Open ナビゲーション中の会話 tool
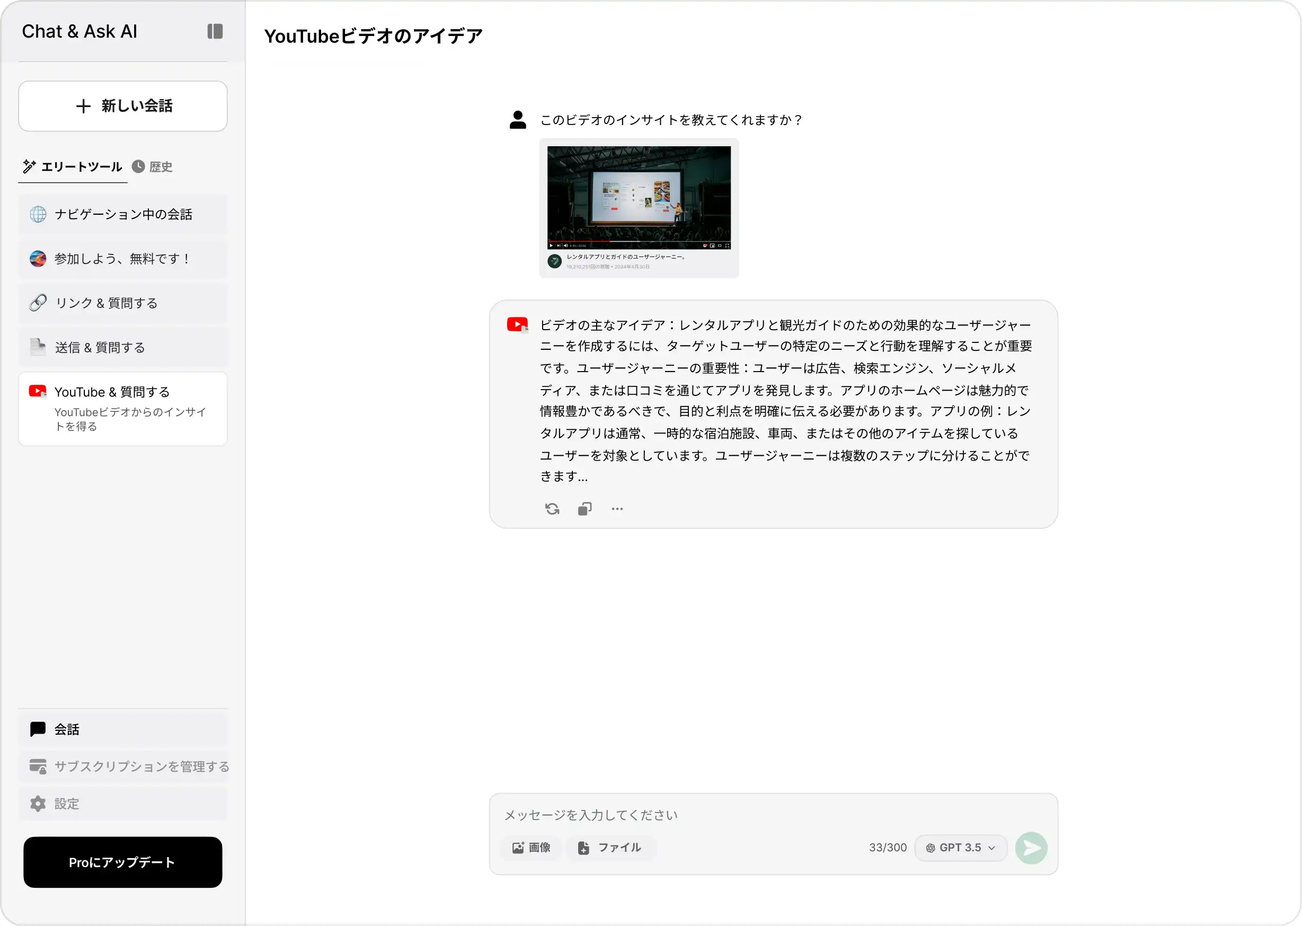The height and width of the screenshot is (926, 1302). pyautogui.click(x=122, y=214)
